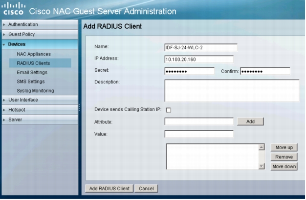Enable Device sends Calling Station IP checkbox
306x200 pixels.
coord(169,110)
